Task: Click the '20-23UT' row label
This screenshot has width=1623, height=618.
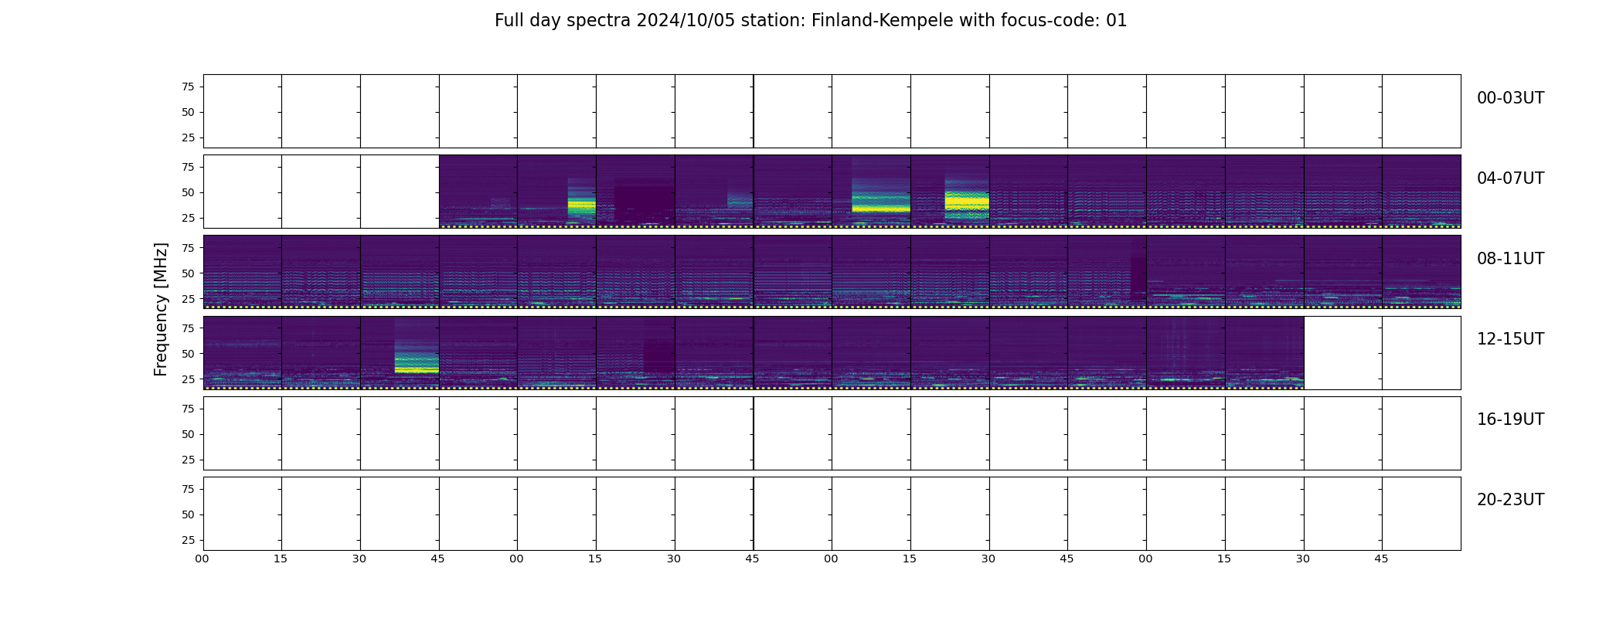Action: [1510, 500]
